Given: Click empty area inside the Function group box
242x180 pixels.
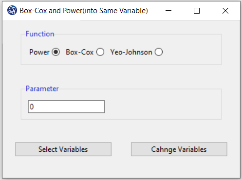Looking at the screenshot, I should [x=191, y=52].
